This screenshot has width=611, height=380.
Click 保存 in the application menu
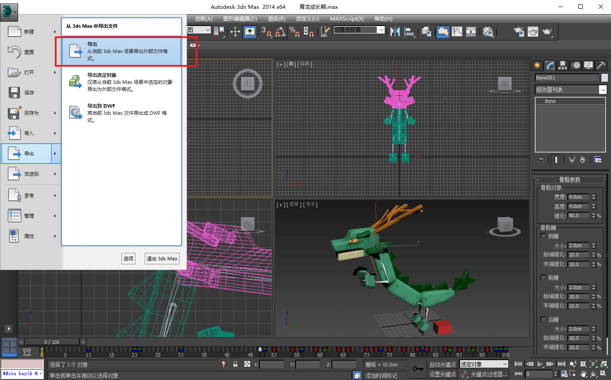click(30, 93)
